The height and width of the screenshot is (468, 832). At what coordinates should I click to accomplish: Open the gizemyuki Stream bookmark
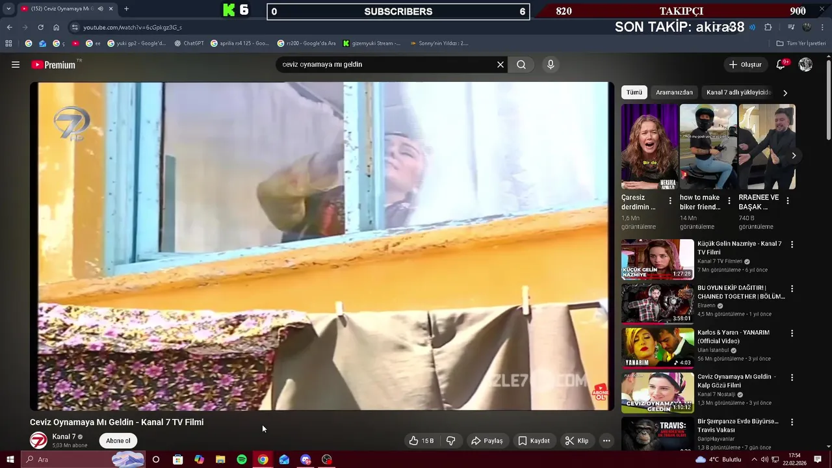372,44
